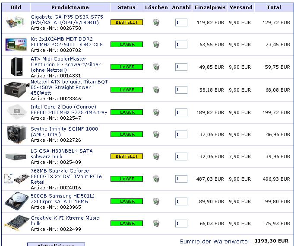Focus quantity field for Gigabyte mainboard
Screen dimensions: 294x246
[181, 22]
